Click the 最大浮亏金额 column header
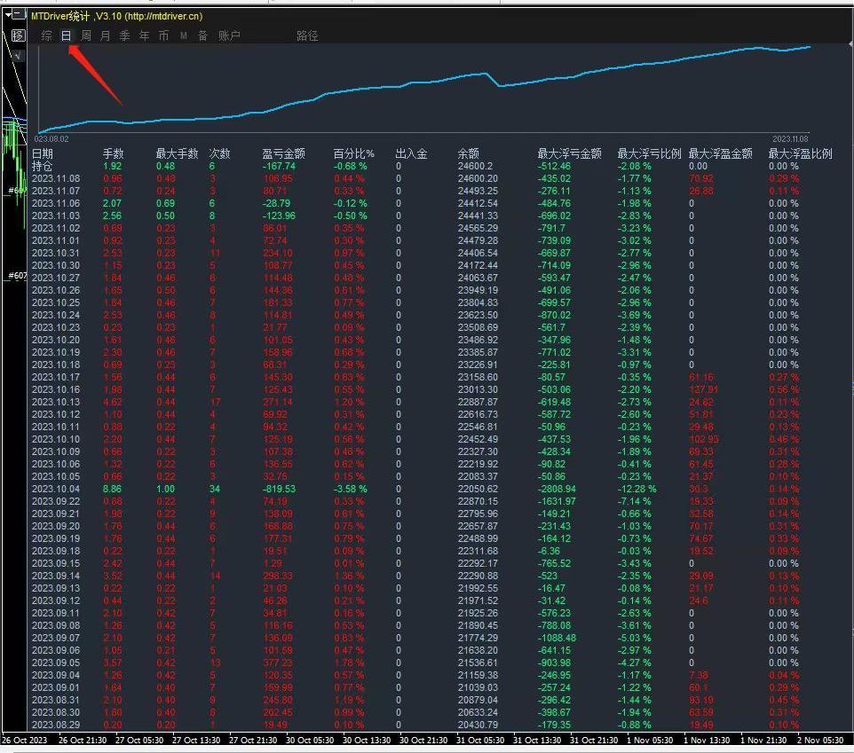 tap(570, 153)
